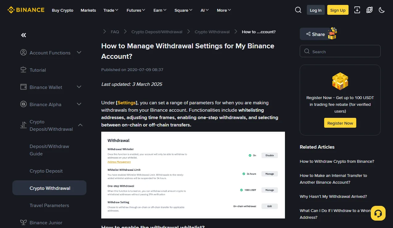393x228 pixels.
Task: Click the Published on 2020-07-09 08:37 text
Action: [132, 70]
